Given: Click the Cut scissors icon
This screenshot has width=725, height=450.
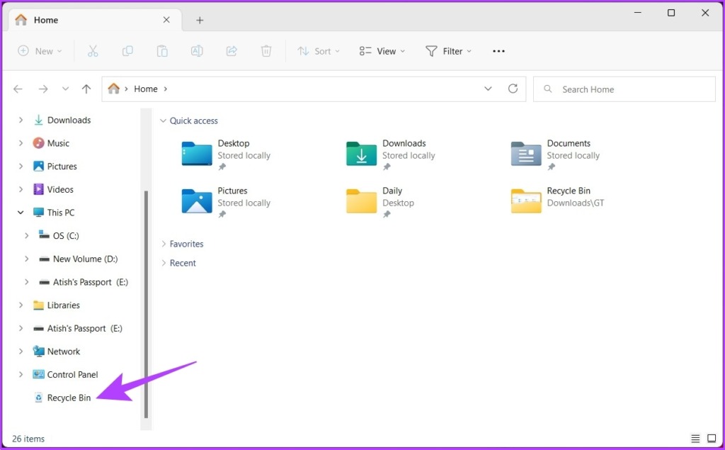Looking at the screenshot, I should coord(93,51).
